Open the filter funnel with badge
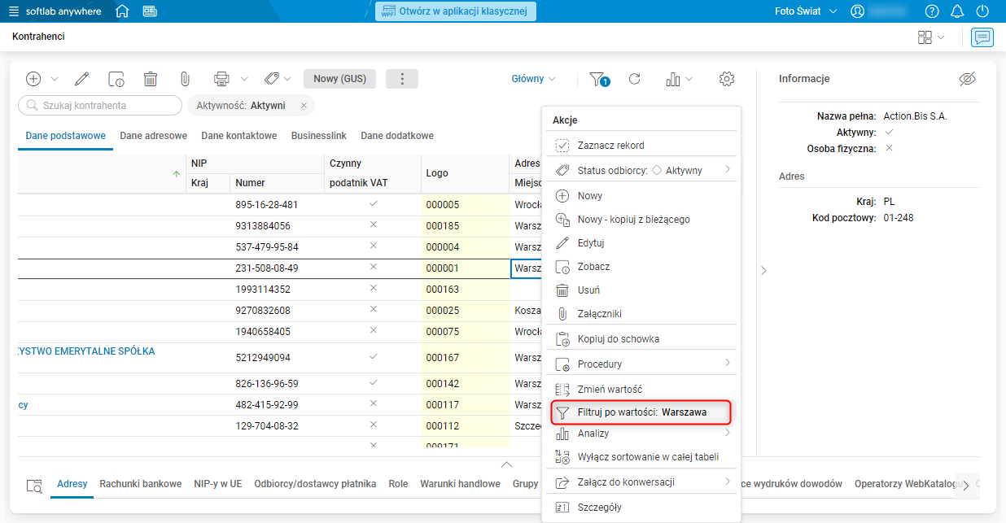Image resolution: width=1006 pixels, height=523 pixels. tap(599, 79)
